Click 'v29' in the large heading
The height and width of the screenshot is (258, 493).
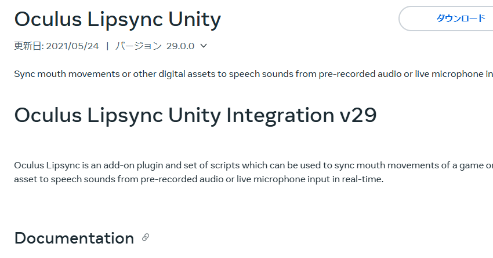coord(358,116)
